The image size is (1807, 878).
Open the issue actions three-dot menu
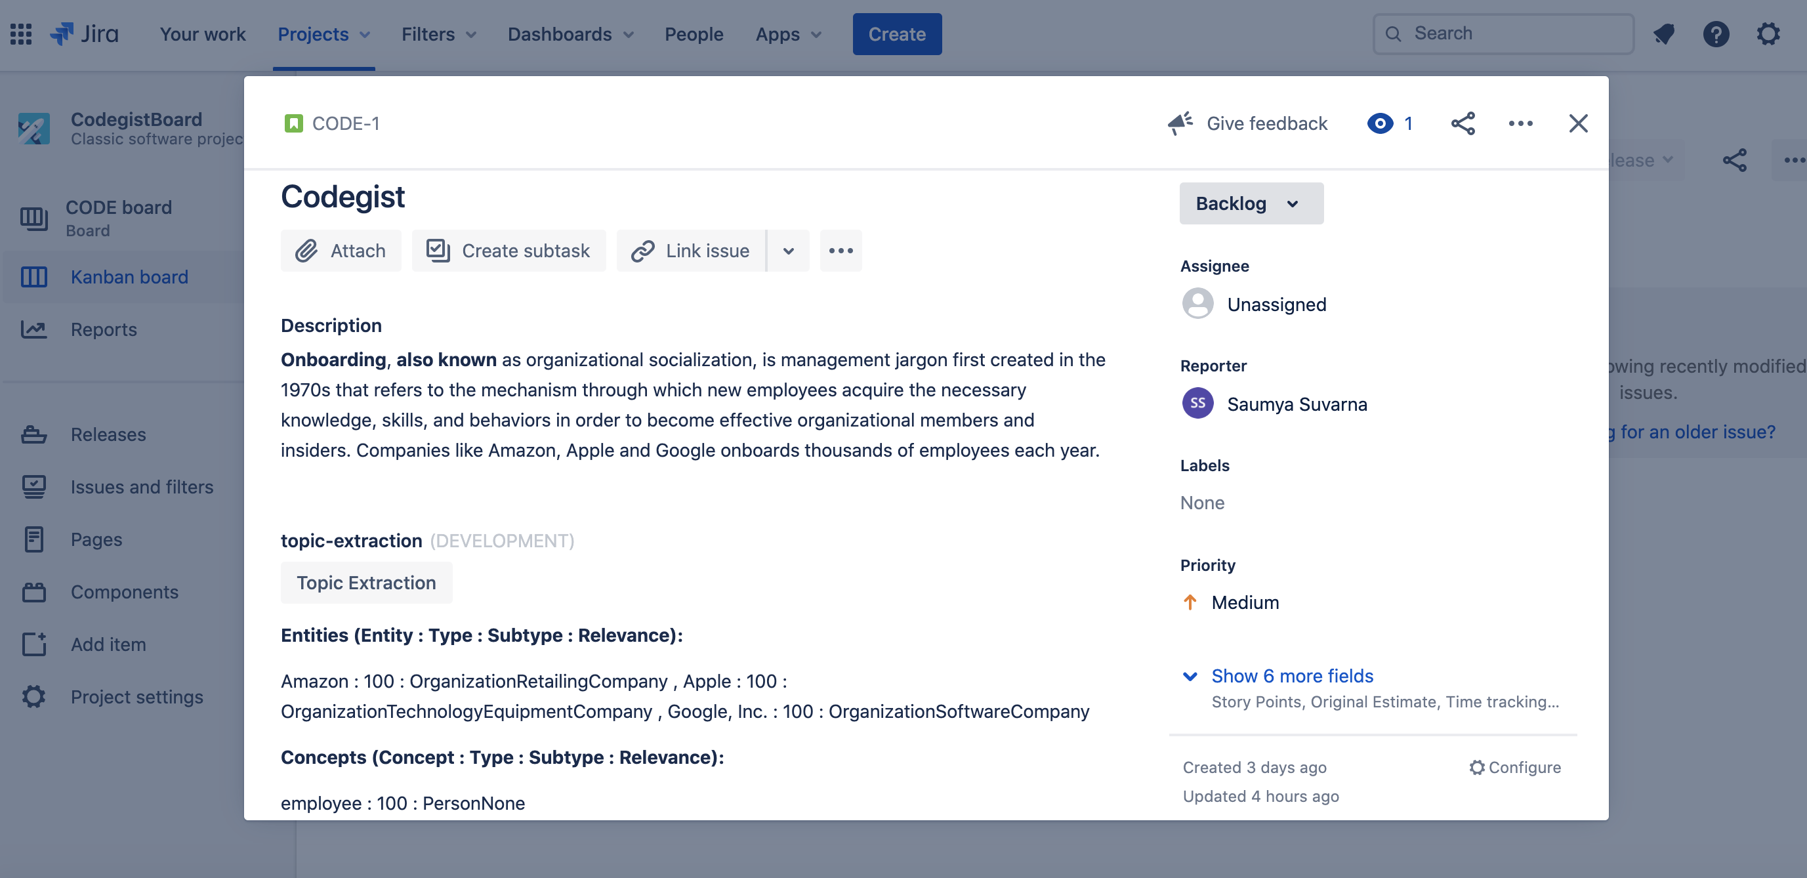point(1520,123)
